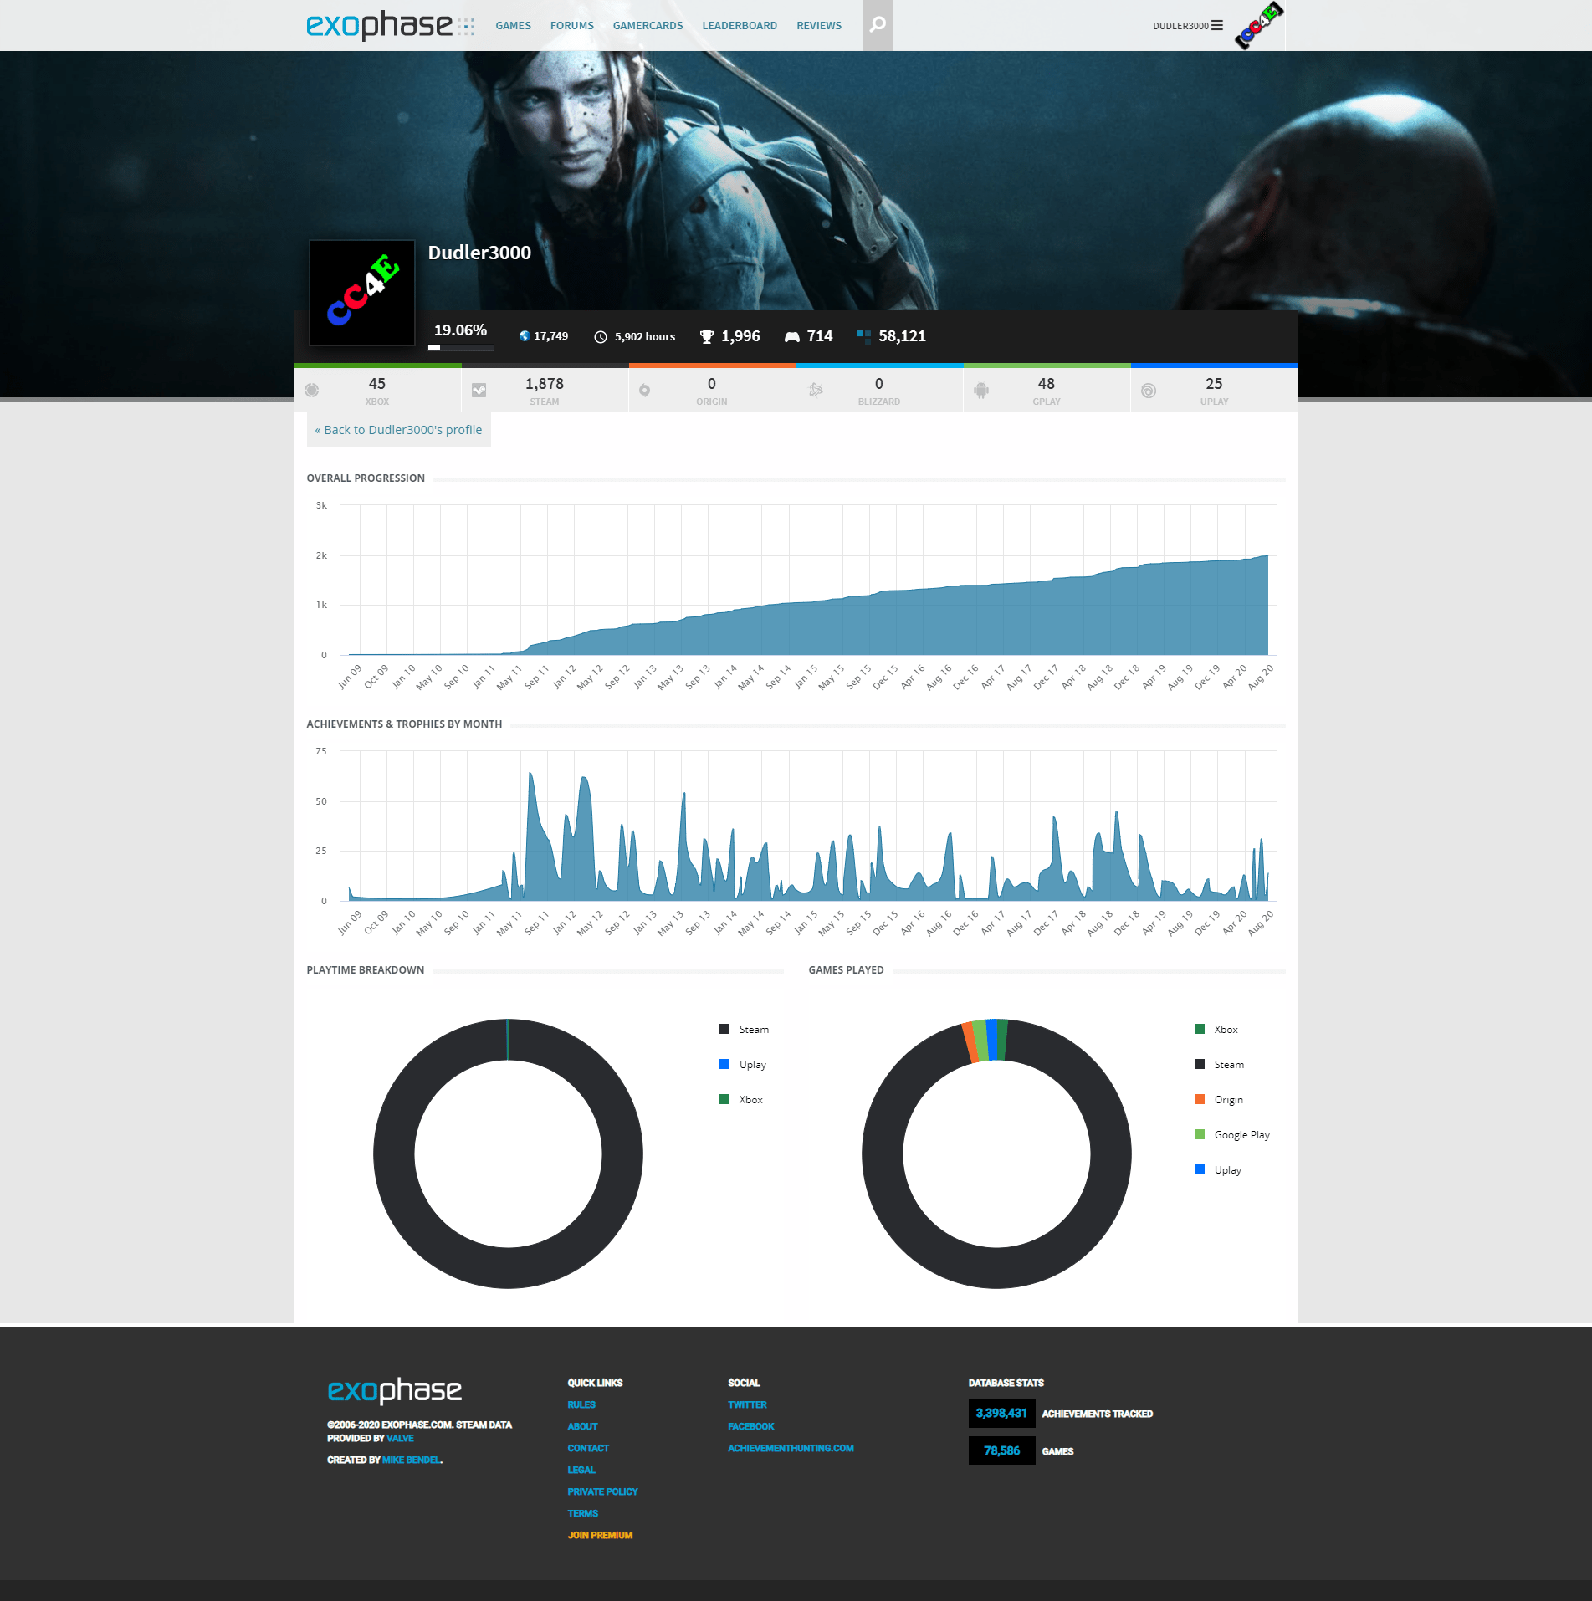Open the PRIVATE POLICY quick link
Image resolution: width=1592 pixels, height=1601 pixels.
click(x=602, y=1492)
